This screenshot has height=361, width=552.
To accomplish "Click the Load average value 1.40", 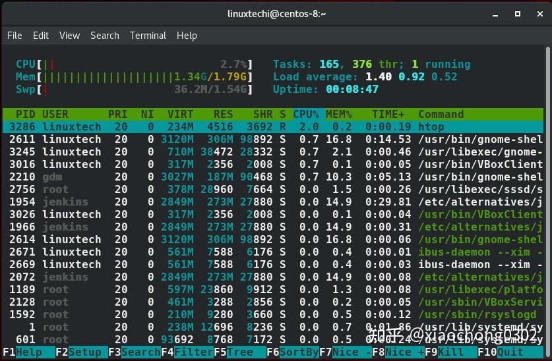I will click(379, 76).
